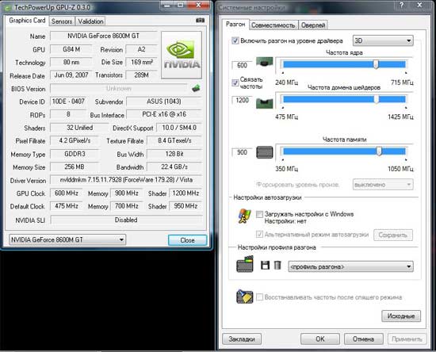436x352 pixels.
Task: Save overclocking profile with floppy icon
Action: pos(265,266)
